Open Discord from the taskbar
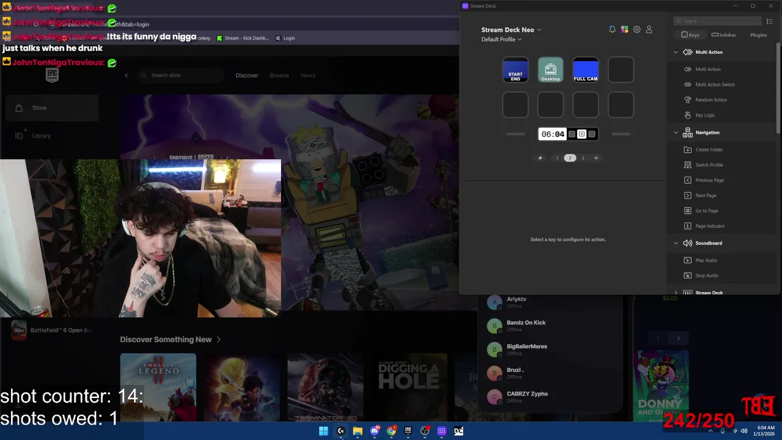 click(375, 431)
